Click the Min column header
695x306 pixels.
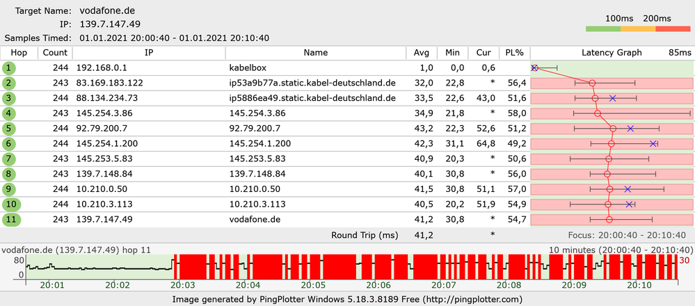(452, 53)
